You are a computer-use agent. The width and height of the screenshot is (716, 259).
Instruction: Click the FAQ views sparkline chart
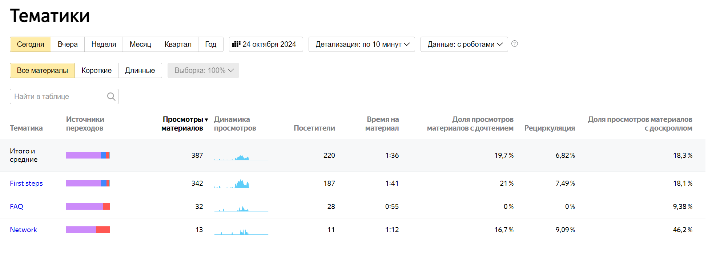click(x=241, y=207)
